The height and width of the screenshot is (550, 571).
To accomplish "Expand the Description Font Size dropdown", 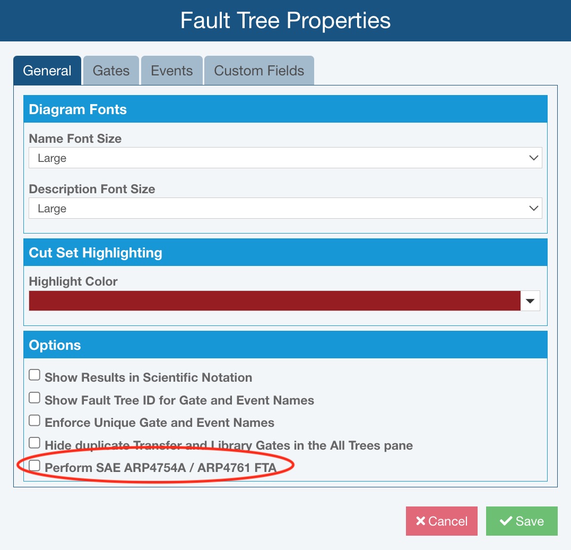I will tap(285, 209).
